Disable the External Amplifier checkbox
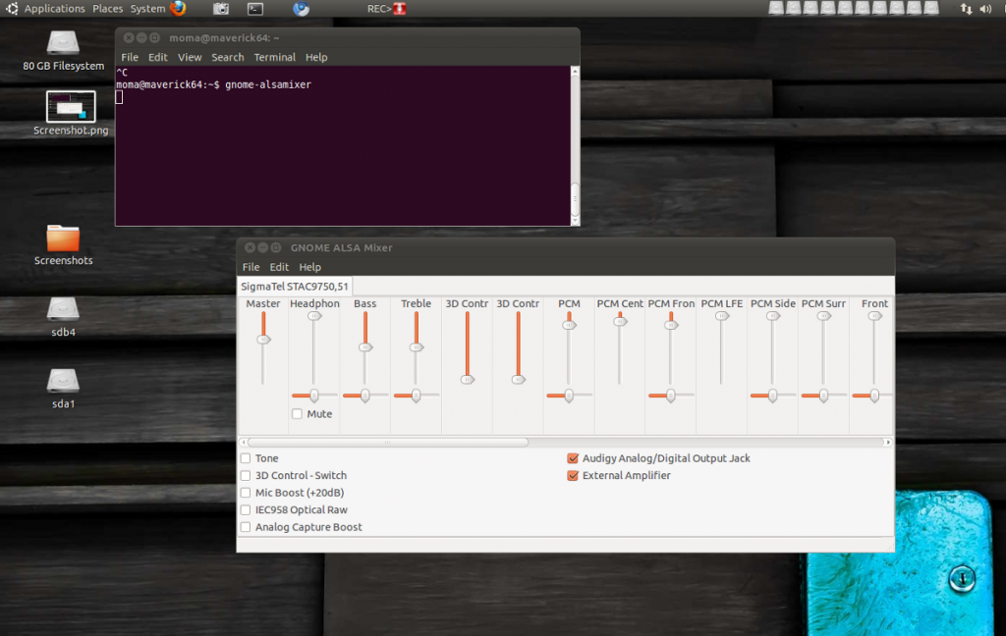This screenshot has height=636, width=1006. tap(573, 476)
